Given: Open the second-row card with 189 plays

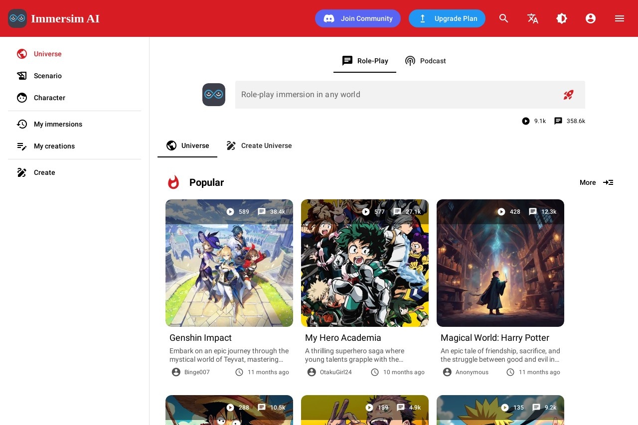Looking at the screenshot, I should tap(365, 410).
